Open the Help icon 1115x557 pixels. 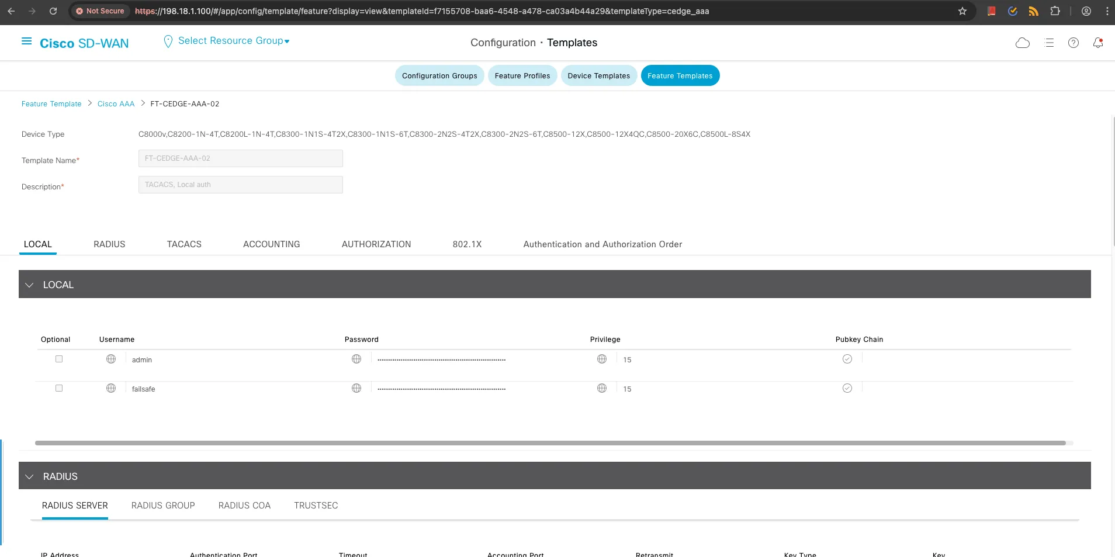click(x=1073, y=42)
